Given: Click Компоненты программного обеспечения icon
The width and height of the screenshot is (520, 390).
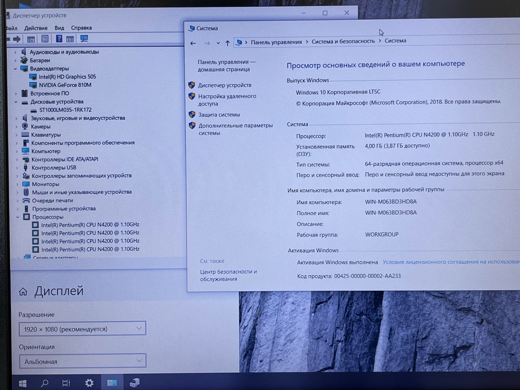Looking at the screenshot, I should point(26,143).
